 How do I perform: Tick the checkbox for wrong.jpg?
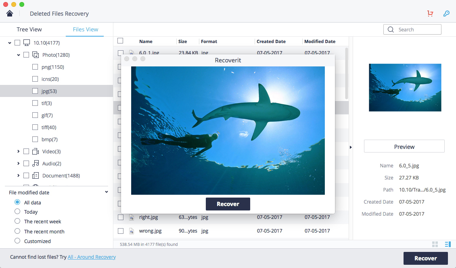pos(121,231)
